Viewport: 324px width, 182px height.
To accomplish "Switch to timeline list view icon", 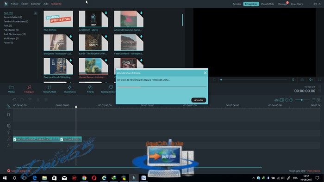I will pyautogui.click(x=314, y=100).
